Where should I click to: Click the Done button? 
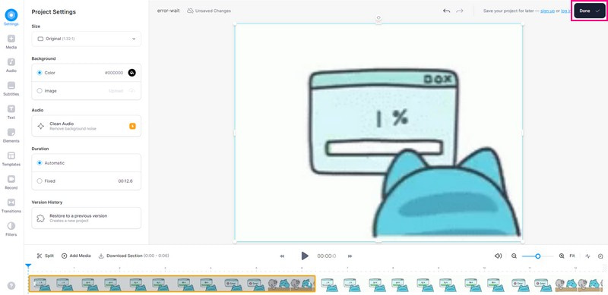590,11
